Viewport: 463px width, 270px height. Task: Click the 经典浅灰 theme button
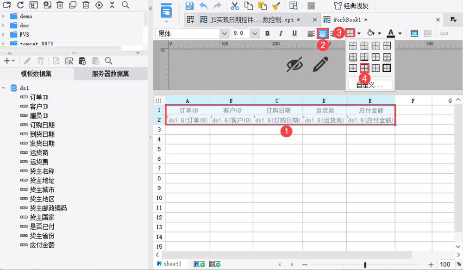(x=351, y=6)
